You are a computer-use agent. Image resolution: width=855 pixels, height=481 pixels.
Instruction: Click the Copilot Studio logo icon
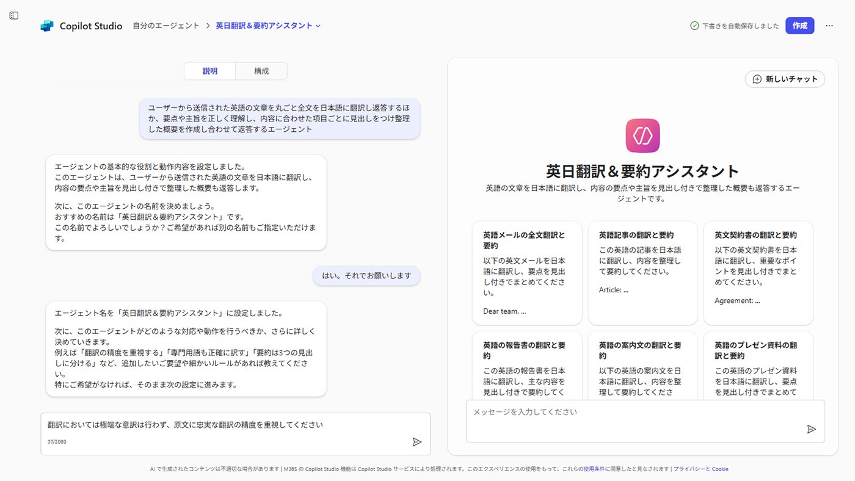pos(47,26)
